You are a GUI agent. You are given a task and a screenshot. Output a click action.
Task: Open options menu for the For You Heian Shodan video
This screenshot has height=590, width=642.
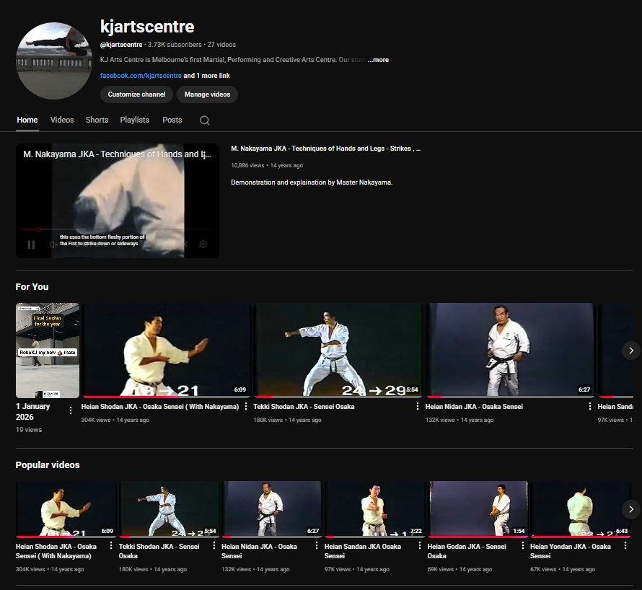point(246,407)
